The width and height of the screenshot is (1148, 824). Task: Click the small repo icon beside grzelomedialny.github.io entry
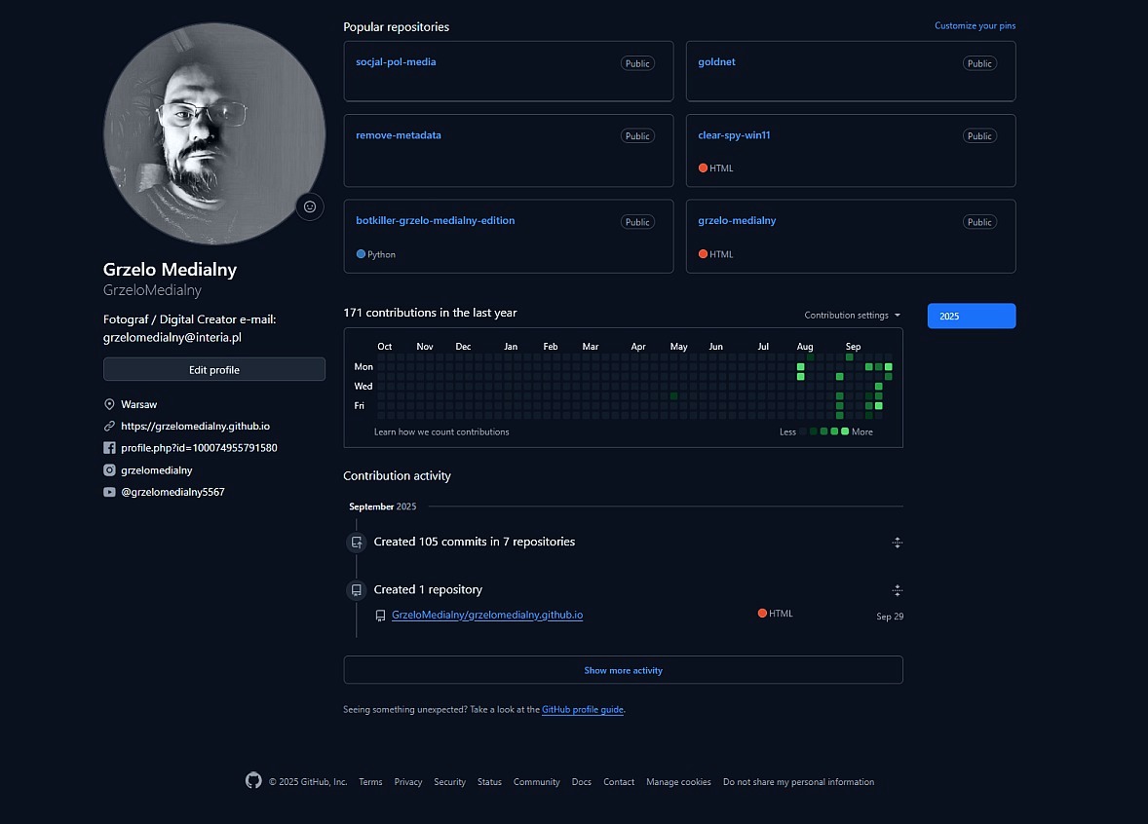click(381, 615)
